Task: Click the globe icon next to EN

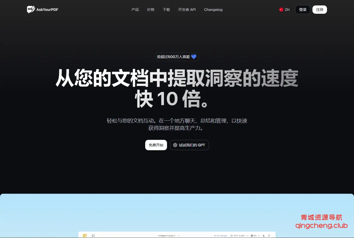Action: pos(251,236)
